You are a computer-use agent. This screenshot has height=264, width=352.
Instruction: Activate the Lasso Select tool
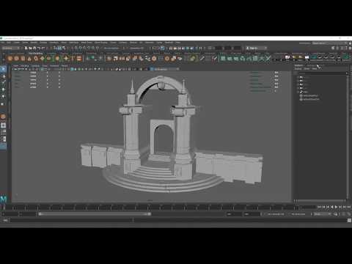[4, 76]
